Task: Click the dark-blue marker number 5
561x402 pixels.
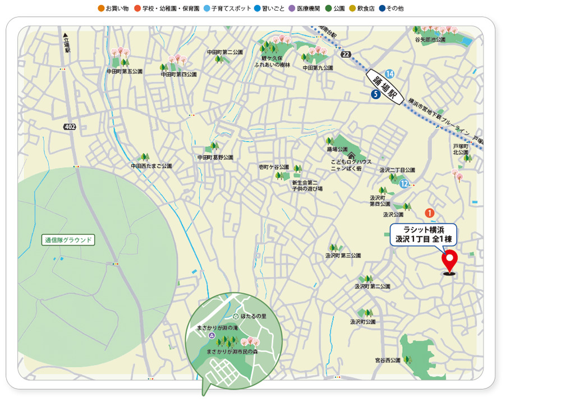Action: click(x=375, y=94)
